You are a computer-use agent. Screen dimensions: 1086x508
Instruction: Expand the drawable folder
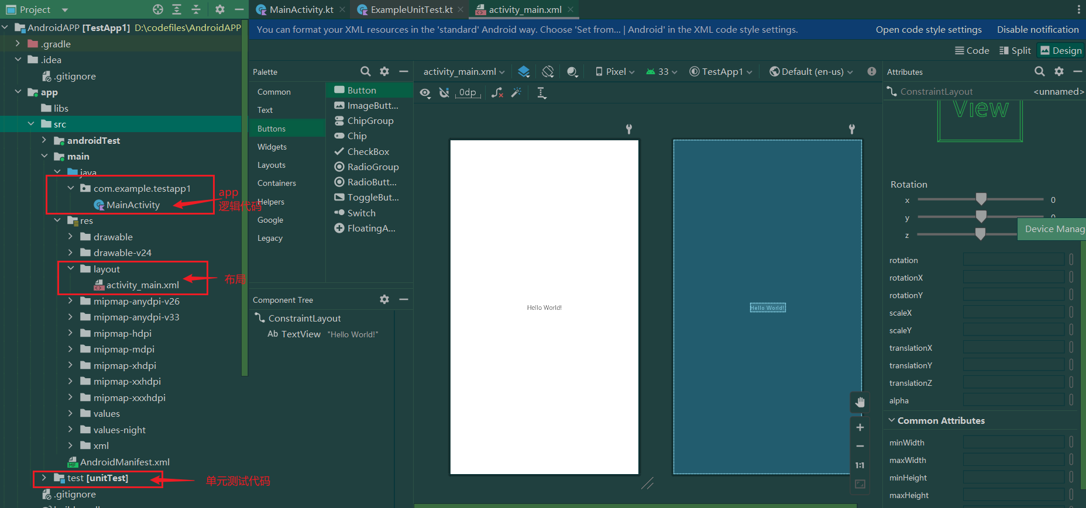(71, 237)
